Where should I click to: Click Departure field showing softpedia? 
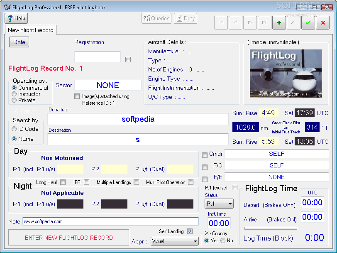point(138,119)
